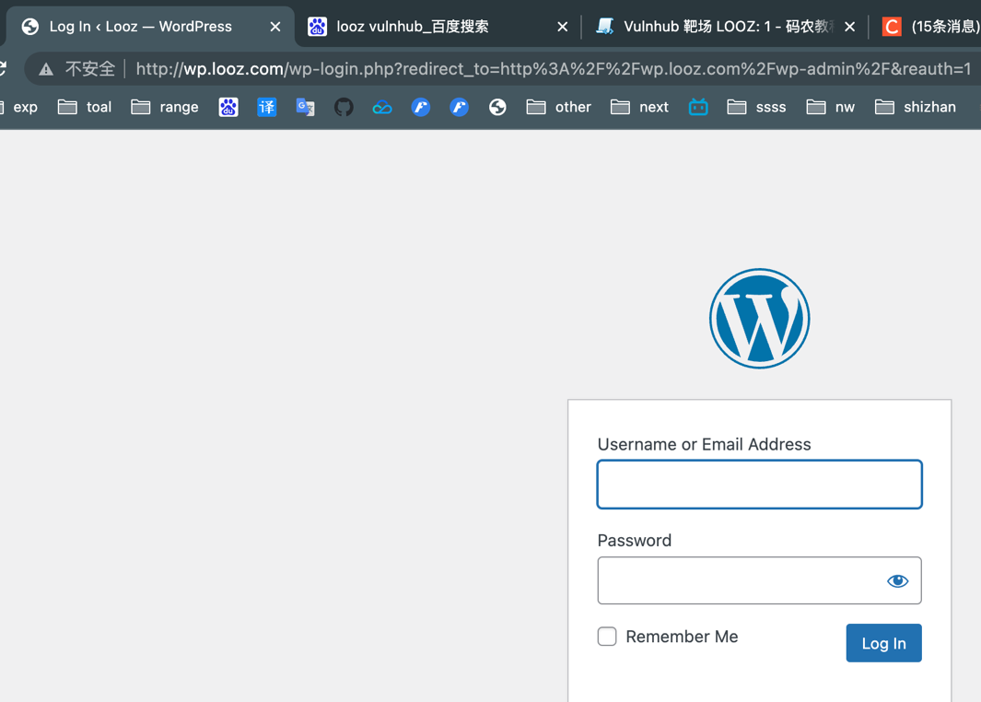Focus the Password input field
Screen dimensions: 981x702
click(760, 580)
